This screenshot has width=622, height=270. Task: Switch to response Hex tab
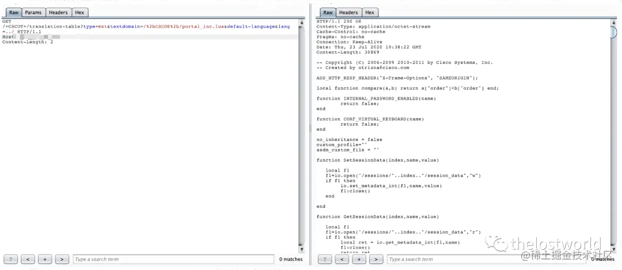point(370,12)
